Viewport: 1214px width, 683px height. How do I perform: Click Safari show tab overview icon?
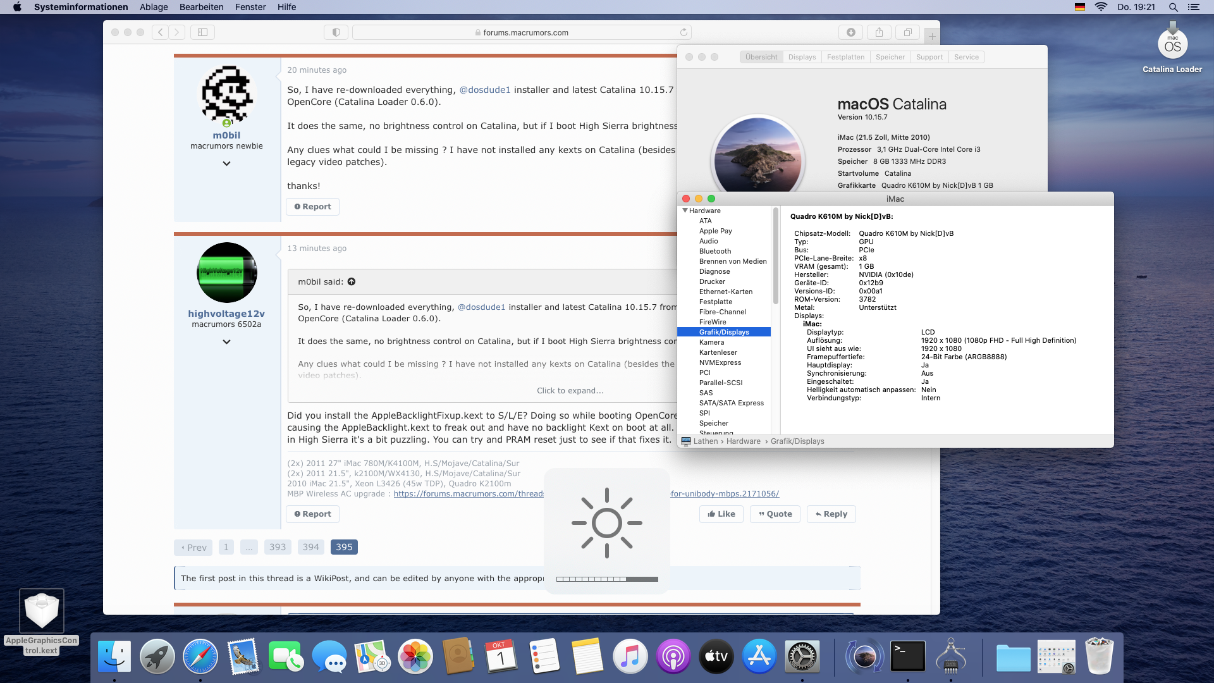coord(907,32)
